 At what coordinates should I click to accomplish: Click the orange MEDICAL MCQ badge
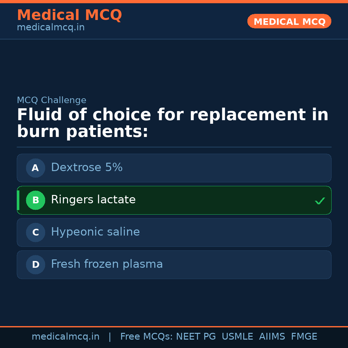point(289,21)
